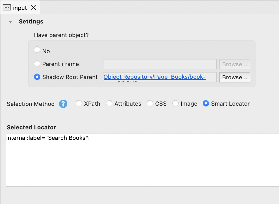Click the Settings section heading

31,22
